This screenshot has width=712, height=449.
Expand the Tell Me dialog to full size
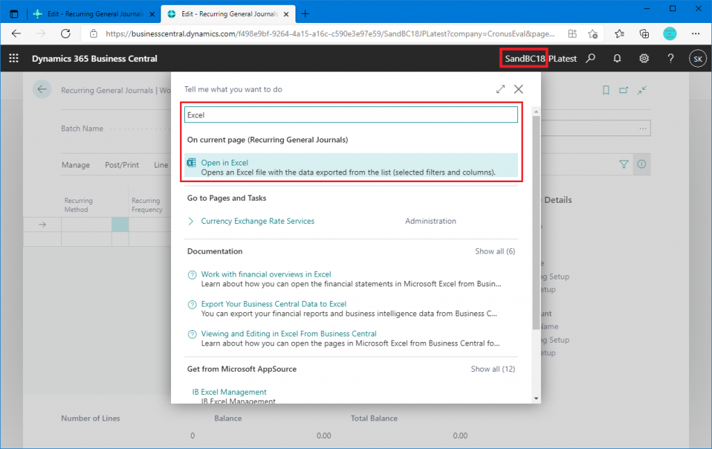click(x=501, y=89)
